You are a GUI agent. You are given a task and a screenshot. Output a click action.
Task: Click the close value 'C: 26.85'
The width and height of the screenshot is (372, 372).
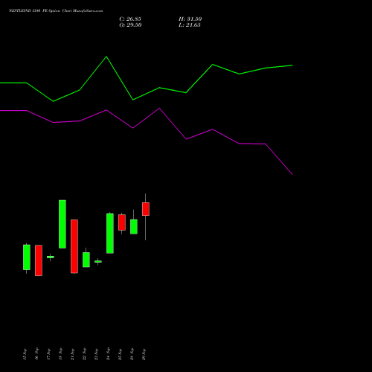[130, 19]
